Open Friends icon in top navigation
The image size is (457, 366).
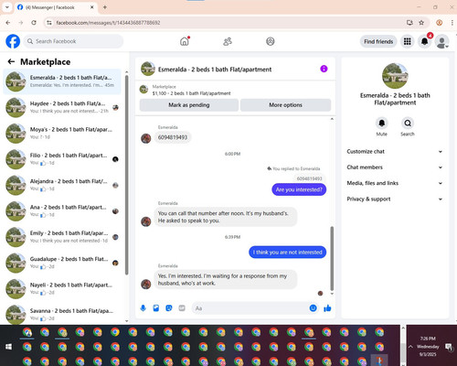point(228,41)
